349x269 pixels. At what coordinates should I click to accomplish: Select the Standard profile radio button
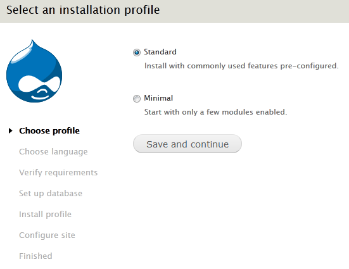(137, 53)
